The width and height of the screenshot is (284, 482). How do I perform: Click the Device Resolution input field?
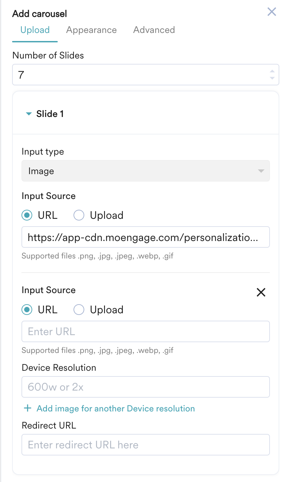tap(146, 387)
